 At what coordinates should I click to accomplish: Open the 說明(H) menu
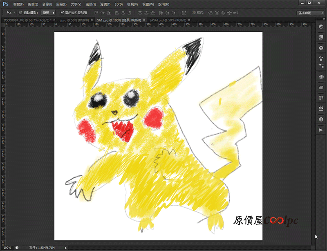(164, 4)
